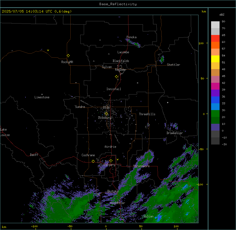This screenshot has height=230, width=236.
Task: Click the Didsbury town label
Action: point(105,118)
